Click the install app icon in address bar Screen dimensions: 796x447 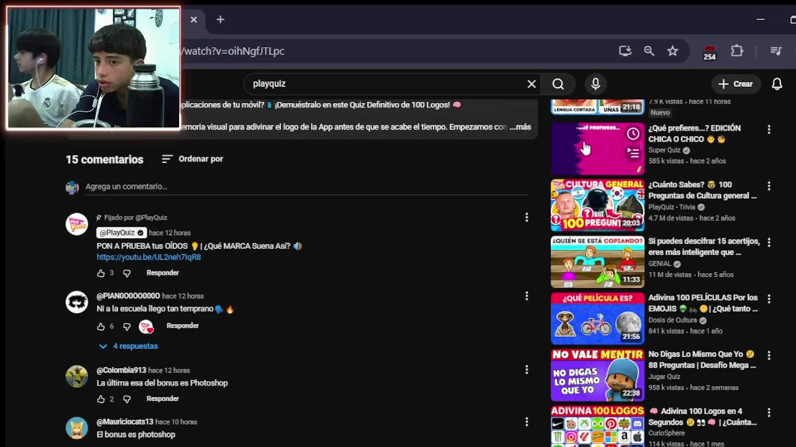point(625,51)
